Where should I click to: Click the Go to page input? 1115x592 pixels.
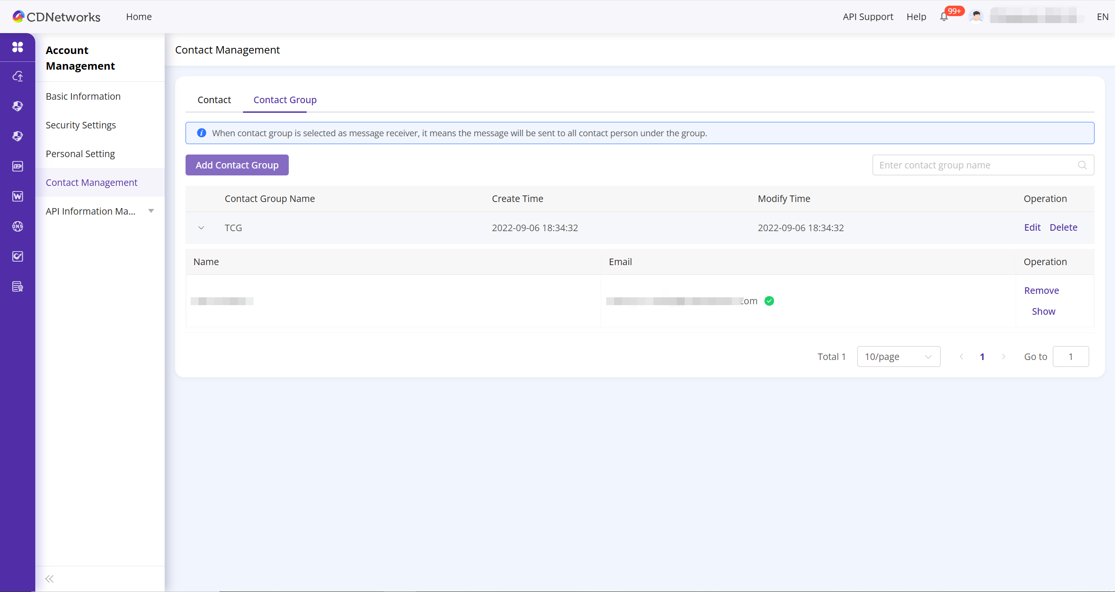(x=1071, y=357)
